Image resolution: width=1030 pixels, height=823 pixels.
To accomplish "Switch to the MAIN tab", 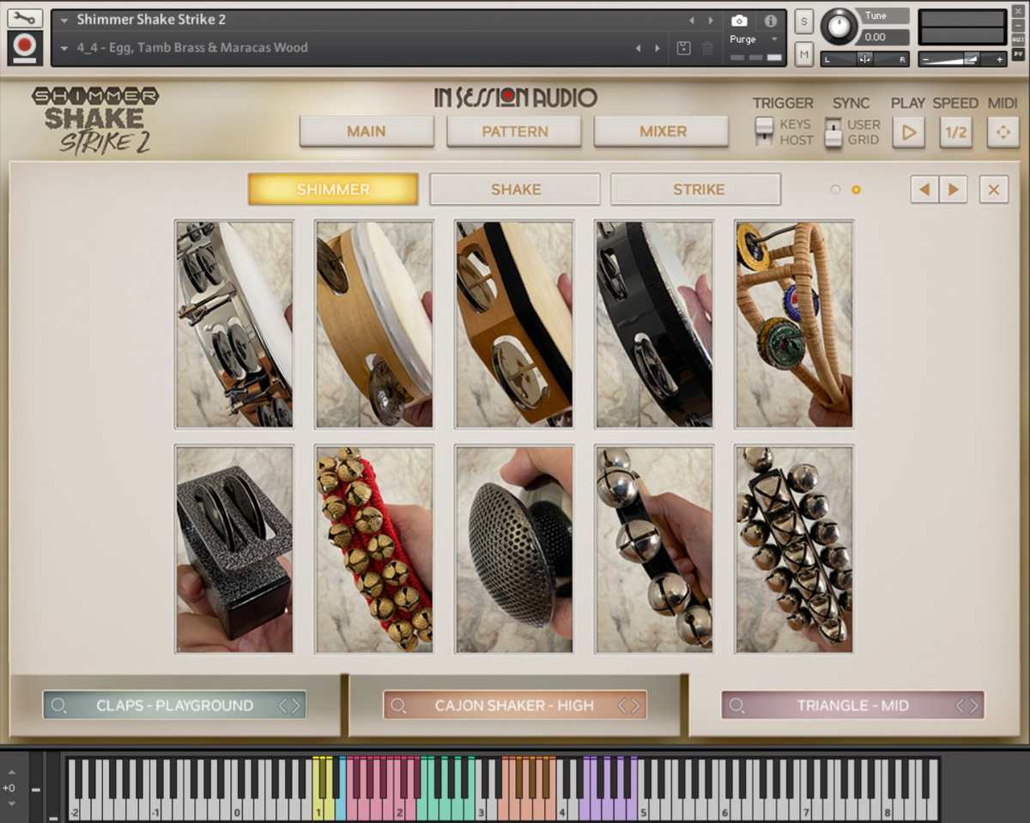I will [x=367, y=131].
